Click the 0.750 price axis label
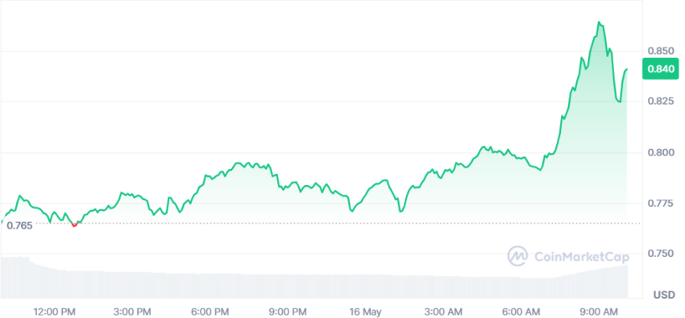 [661, 254]
